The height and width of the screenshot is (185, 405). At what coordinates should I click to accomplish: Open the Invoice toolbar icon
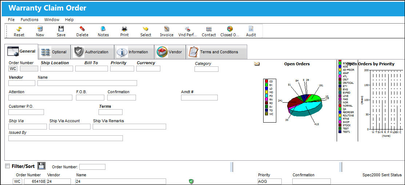tap(167, 32)
